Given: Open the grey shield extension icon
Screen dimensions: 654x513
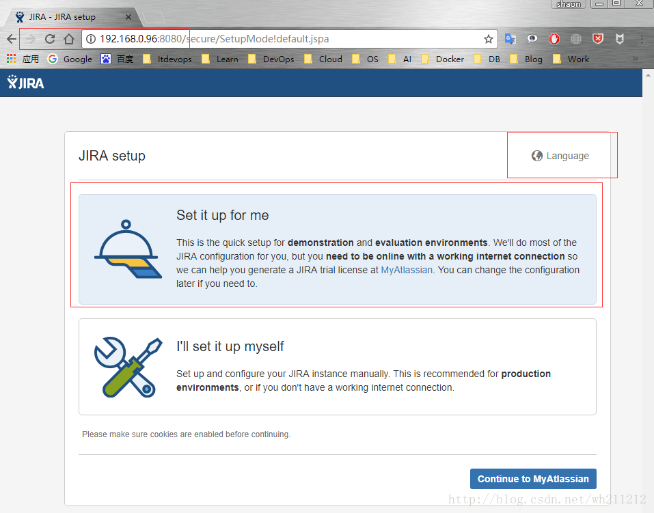Looking at the screenshot, I should 620,39.
